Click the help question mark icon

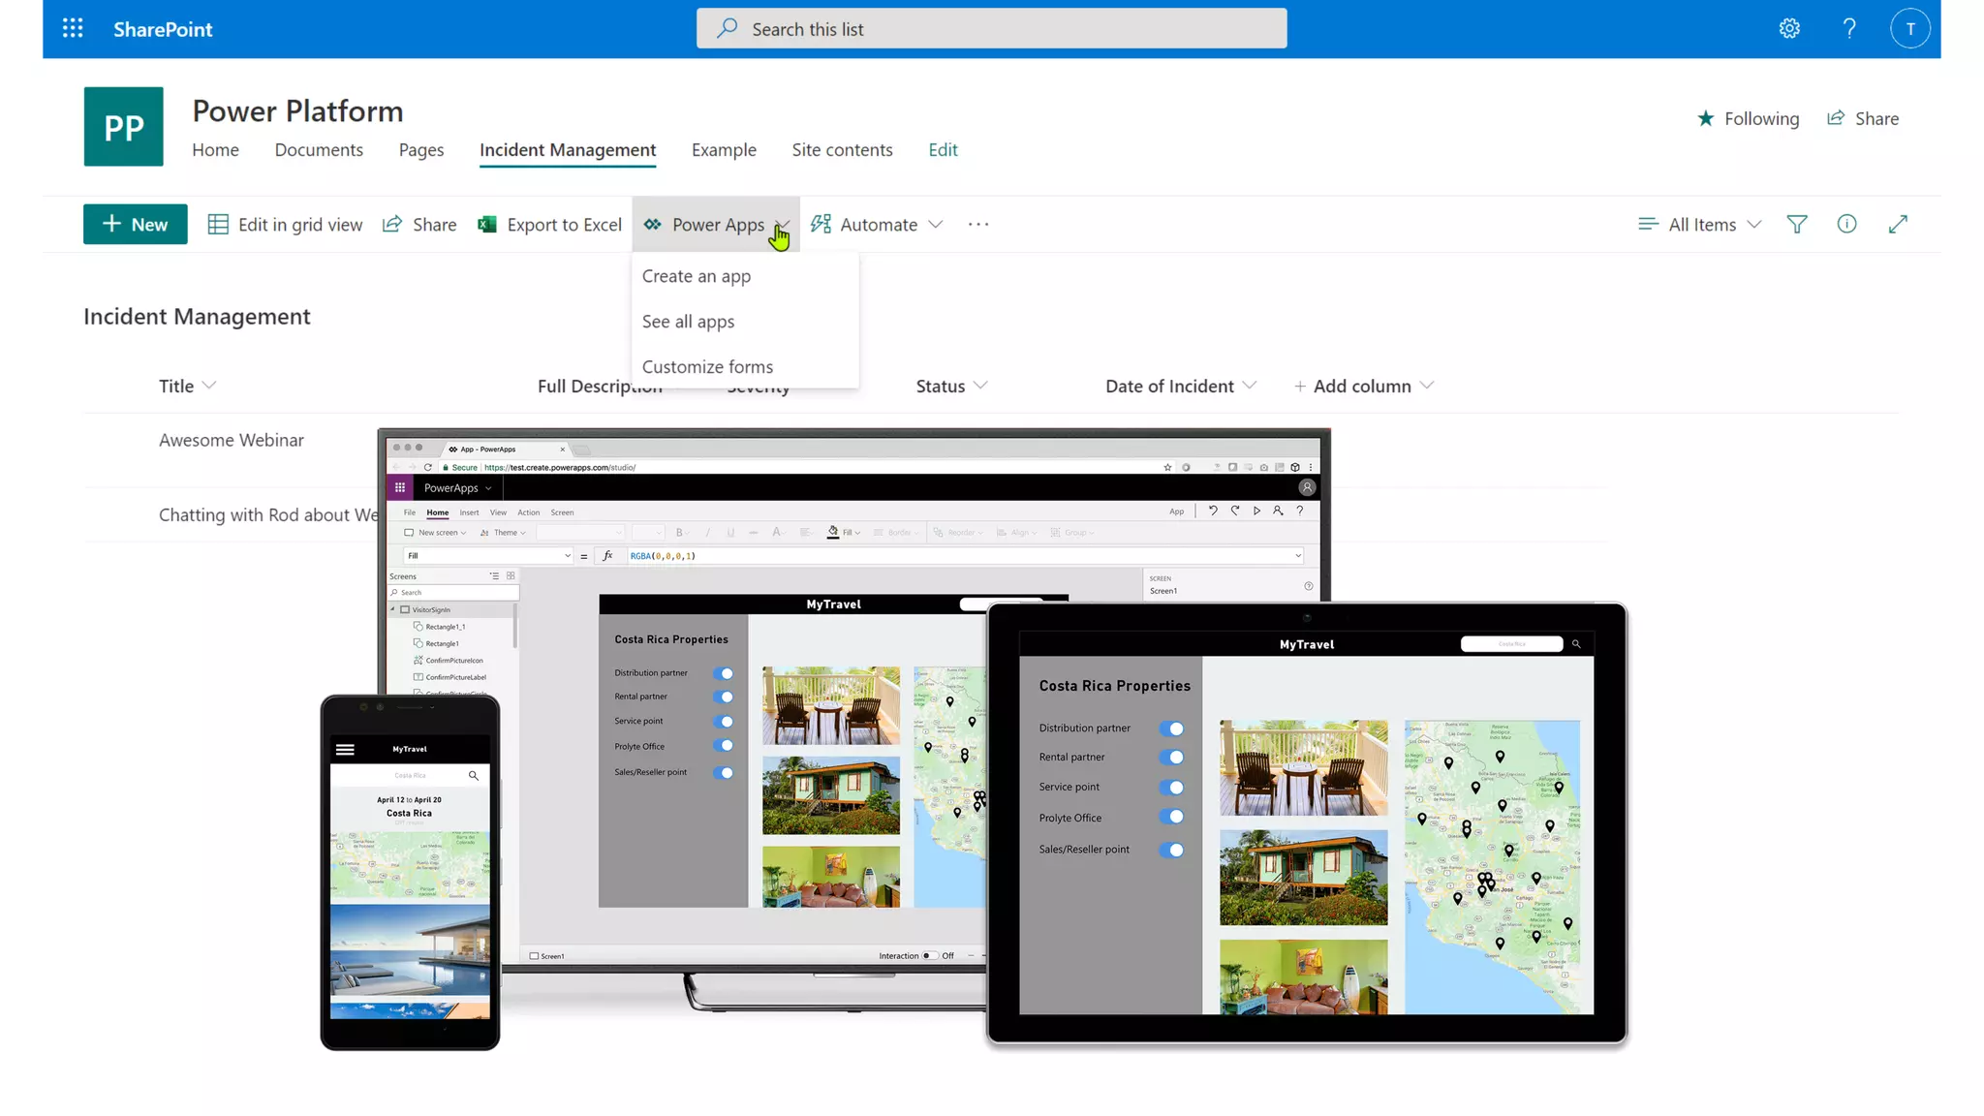pos(1849,29)
